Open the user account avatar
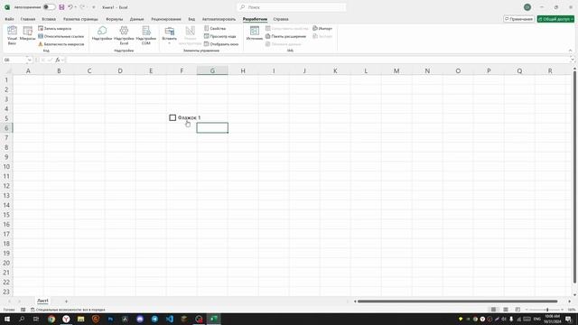Screen dimensions: 578x325 tap(527, 7)
